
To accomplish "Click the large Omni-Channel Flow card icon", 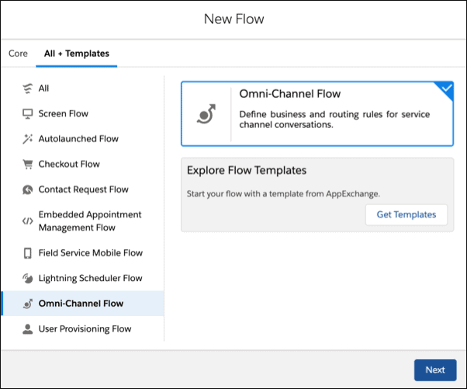I will (x=206, y=114).
